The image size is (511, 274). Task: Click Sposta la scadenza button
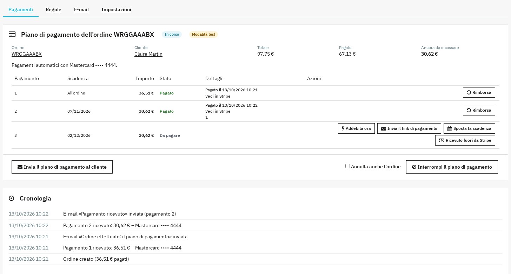(469, 128)
